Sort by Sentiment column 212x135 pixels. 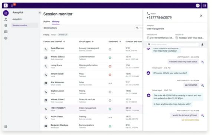(x=120, y=42)
